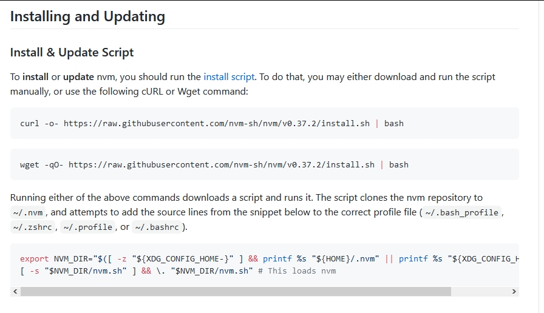The height and width of the screenshot is (313, 544).
Task: Click the word "curl" in first code block
Action: click(30, 124)
